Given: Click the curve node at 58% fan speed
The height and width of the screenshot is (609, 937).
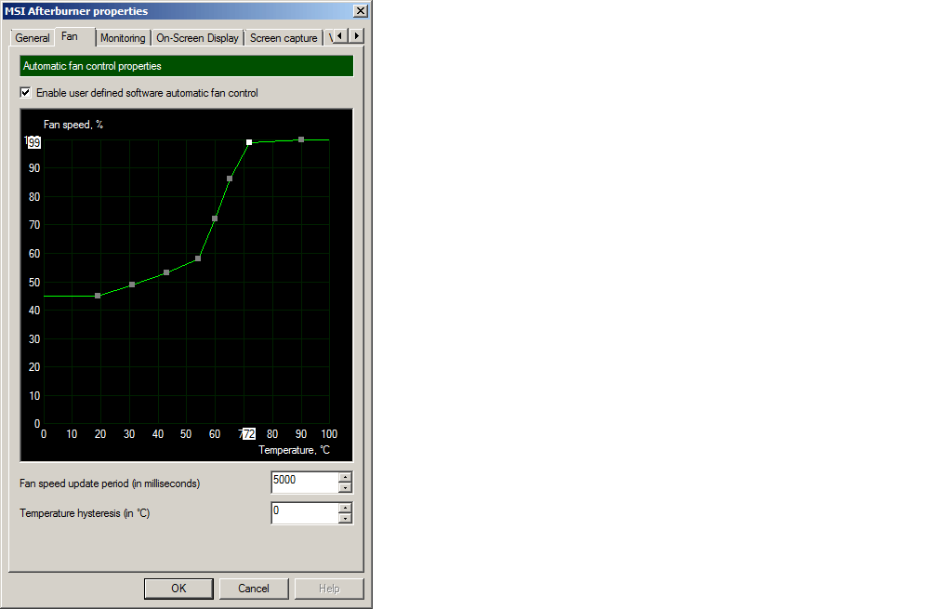Looking at the screenshot, I should tap(198, 258).
